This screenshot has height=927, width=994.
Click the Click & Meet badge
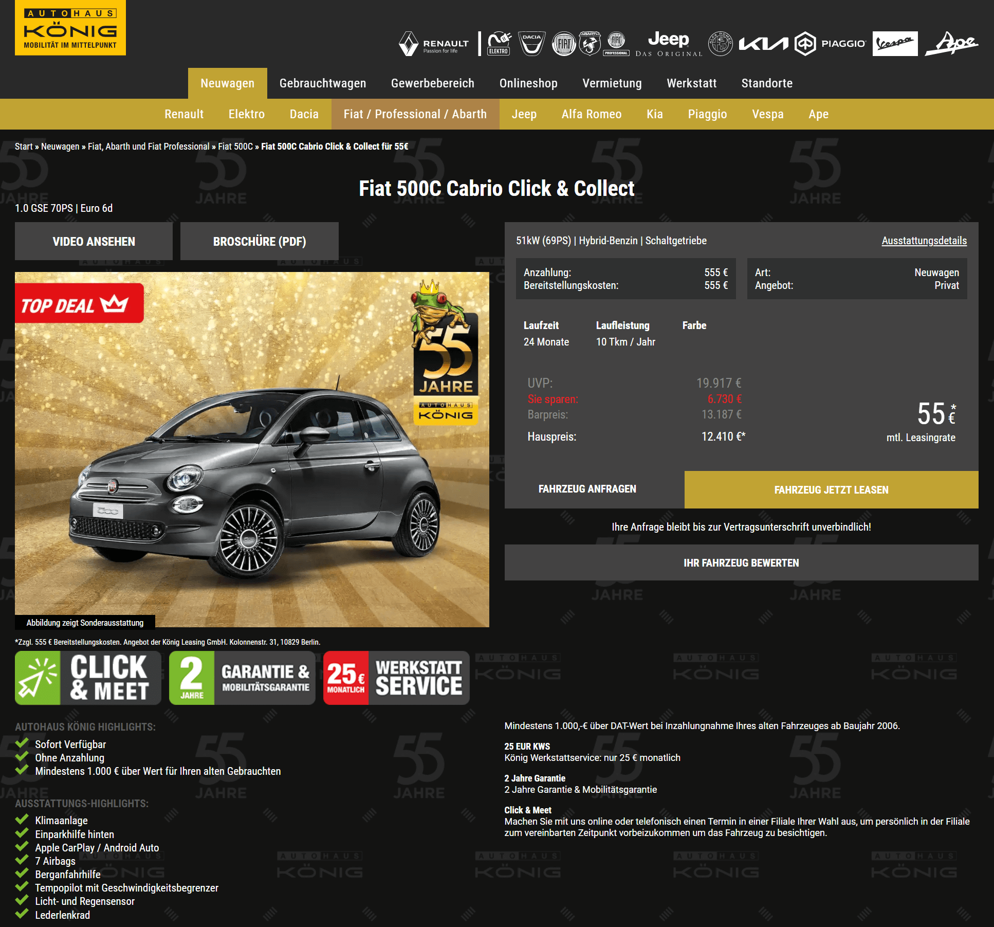pos(88,678)
